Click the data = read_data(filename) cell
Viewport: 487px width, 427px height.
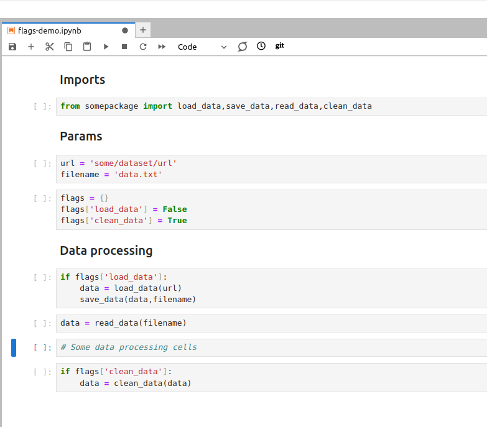pyautogui.click(x=271, y=323)
